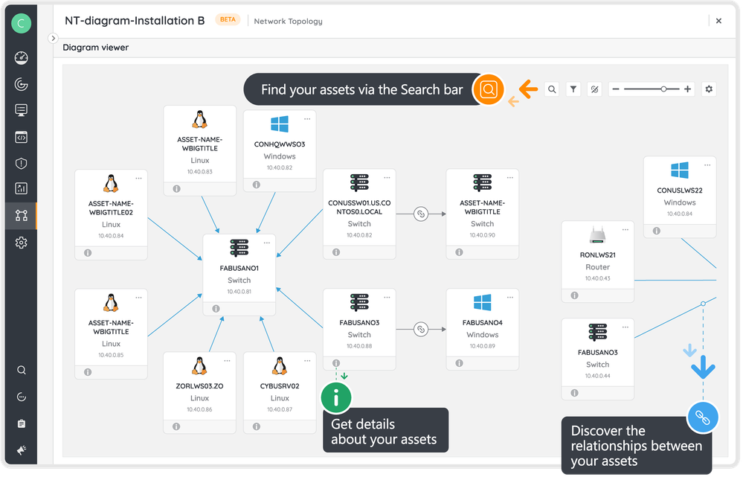Open the diagram search tool

(x=552, y=89)
